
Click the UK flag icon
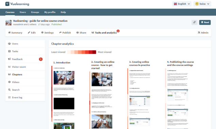[176, 4]
